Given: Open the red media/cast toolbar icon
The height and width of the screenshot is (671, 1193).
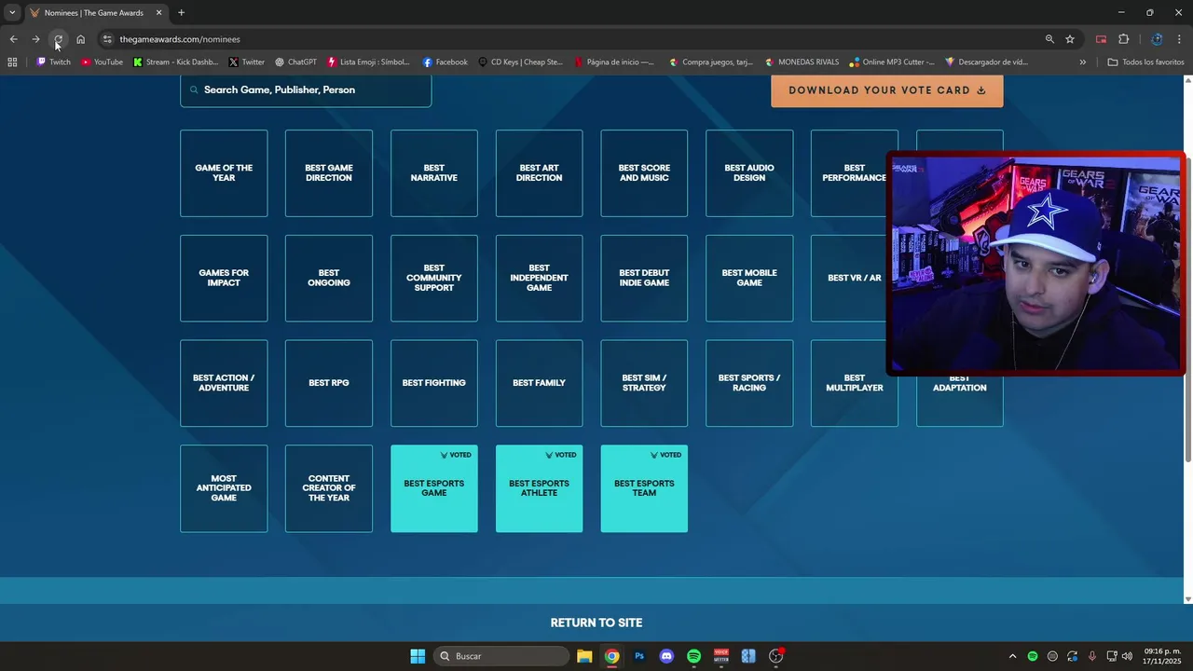Looking at the screenshot, I should point(1101,39).
